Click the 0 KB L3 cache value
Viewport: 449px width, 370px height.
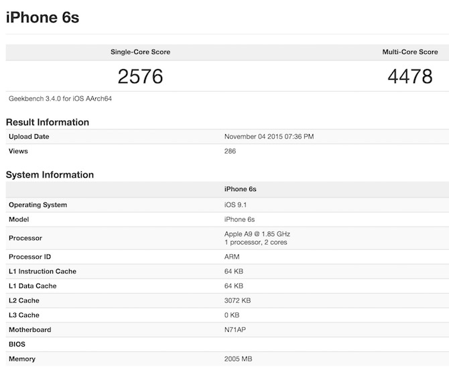(x=232, y=315)
